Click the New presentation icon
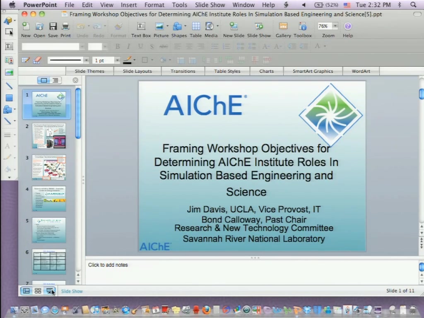Image resolution: width=424 pixels, height=318 pixels. pos(26,26)
